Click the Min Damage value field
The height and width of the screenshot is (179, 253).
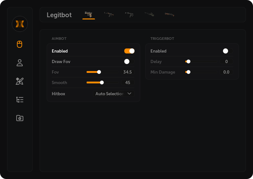(x=226, y=72)
